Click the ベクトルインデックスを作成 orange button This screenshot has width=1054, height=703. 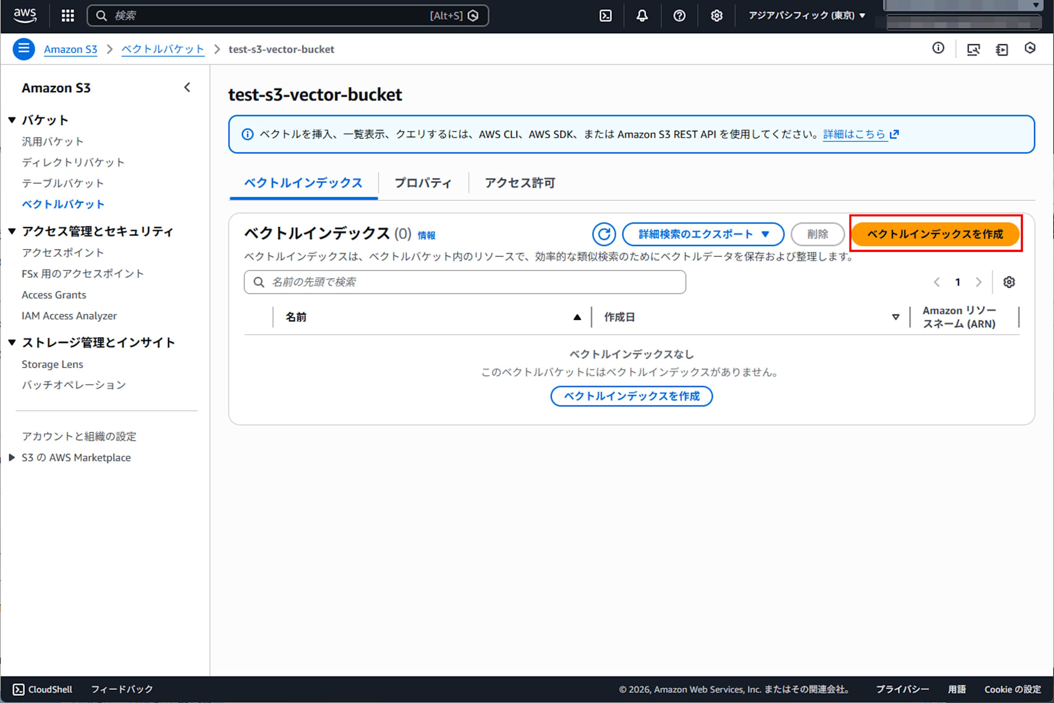(936, 234)
